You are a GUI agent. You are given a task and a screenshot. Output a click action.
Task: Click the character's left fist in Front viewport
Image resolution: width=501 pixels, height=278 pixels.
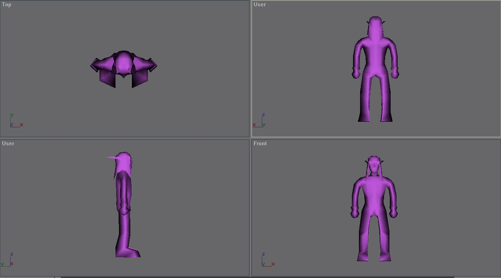(394, 213)
